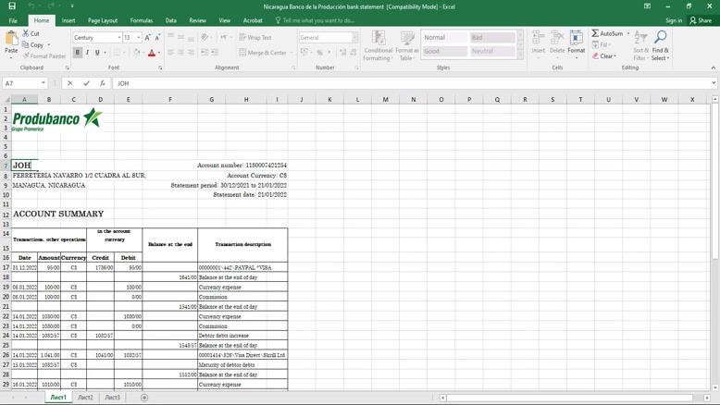The height and width of the screenshot is (405, 720).
Task: Click the Insert Function fx icon
Action: [x=103, y=83]
